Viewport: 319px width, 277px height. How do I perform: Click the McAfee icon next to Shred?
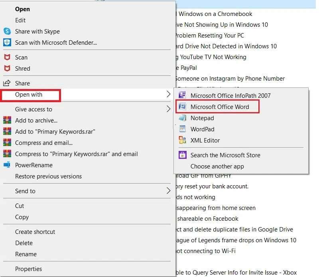7,68
